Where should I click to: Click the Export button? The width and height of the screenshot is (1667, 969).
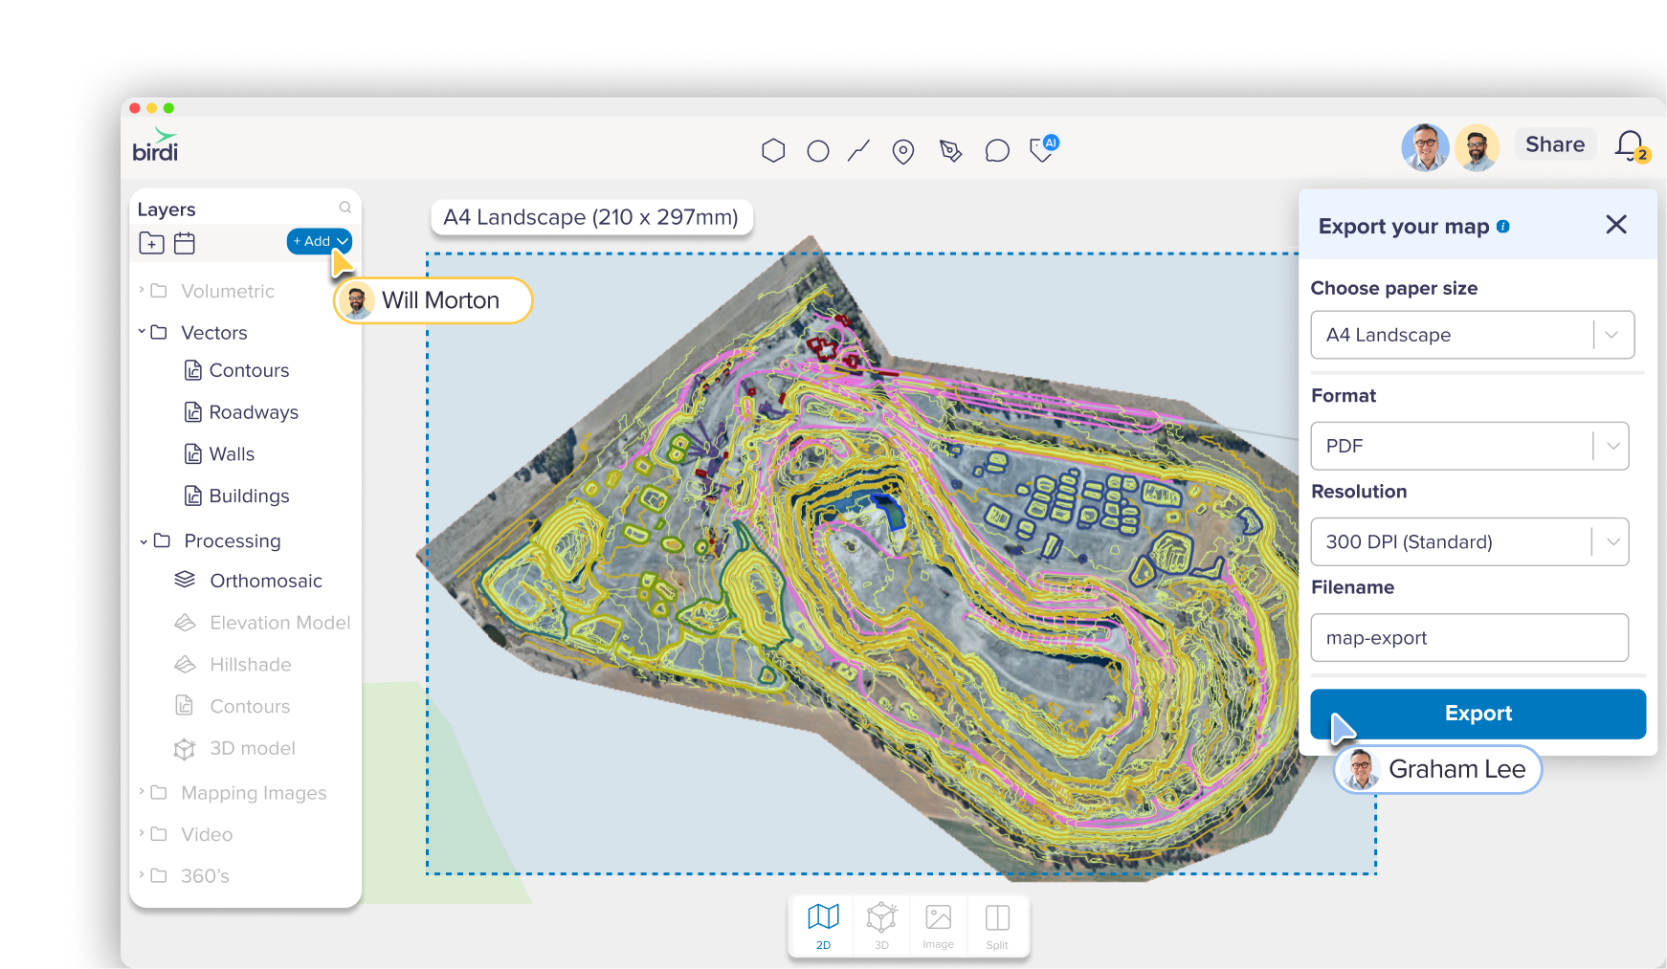tap(1478, 714)
